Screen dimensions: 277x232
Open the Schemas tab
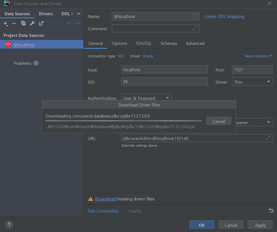point(169,43)
